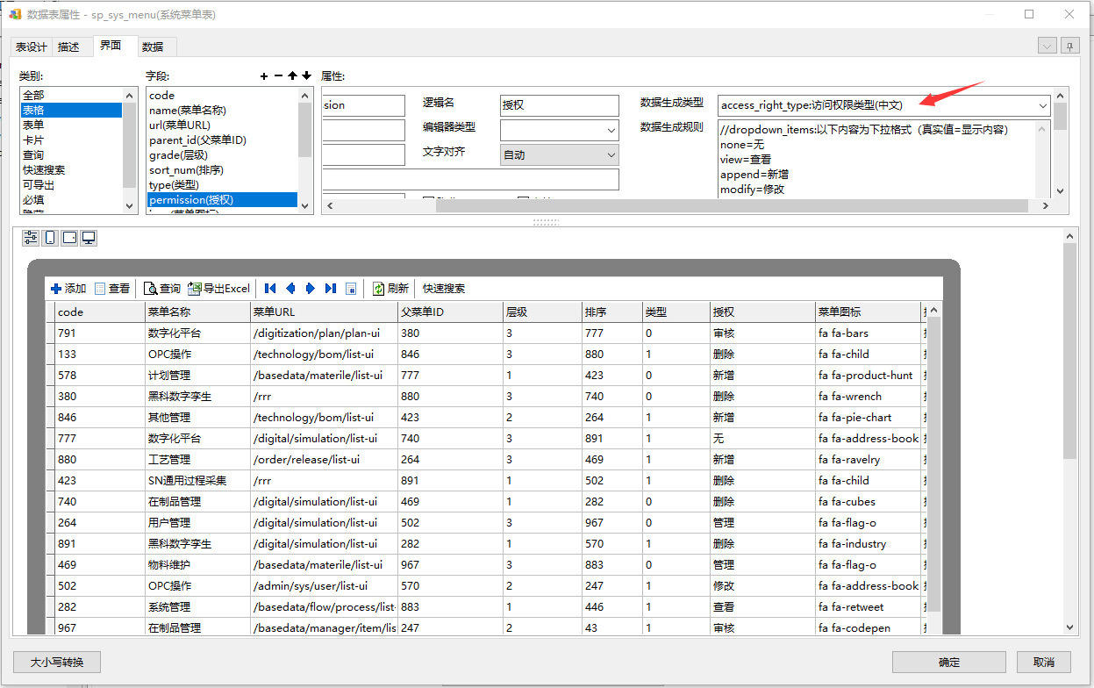This screenshot has width=1094, height=688.
Task: Select url(菜单URL) in the field list
Action: coord(222,125)
